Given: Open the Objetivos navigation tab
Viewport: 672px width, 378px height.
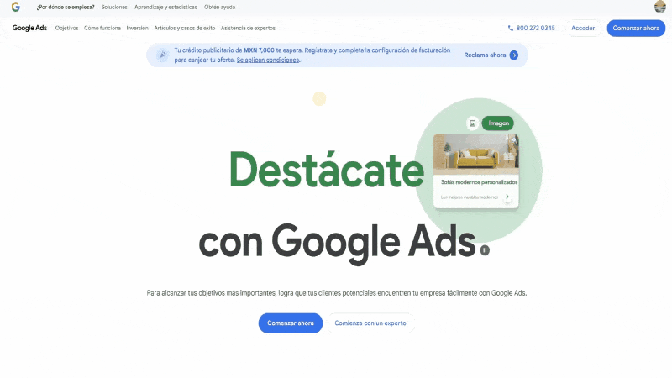Looking at the screenshot, I should point(66,28).
